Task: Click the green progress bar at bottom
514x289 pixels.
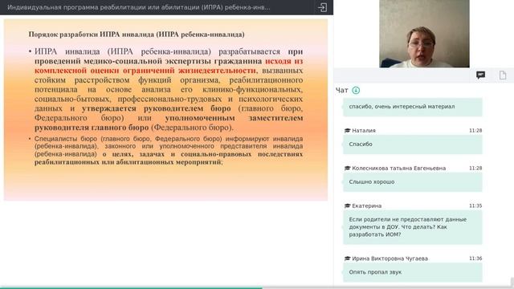Action: click(131, 287)
